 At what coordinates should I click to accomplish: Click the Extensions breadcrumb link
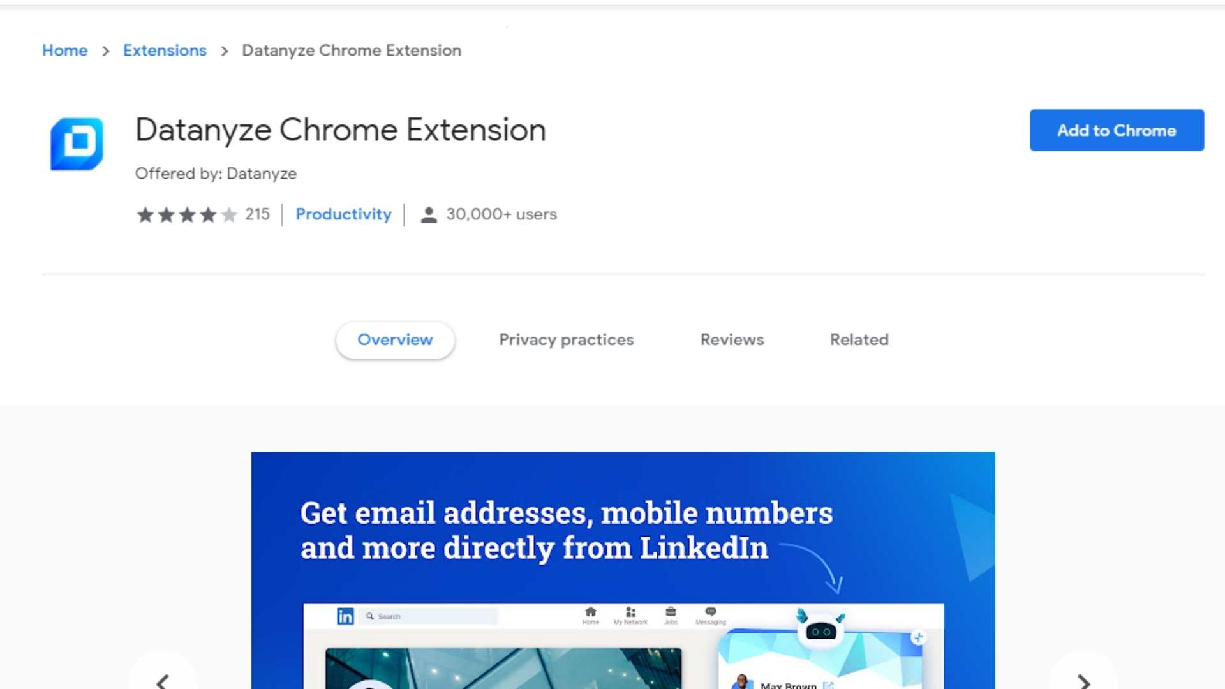[164, 50]
